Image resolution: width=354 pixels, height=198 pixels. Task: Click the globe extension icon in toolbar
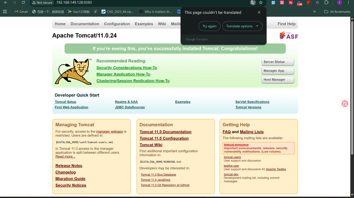pyautogui.click(x=317, y=2)
